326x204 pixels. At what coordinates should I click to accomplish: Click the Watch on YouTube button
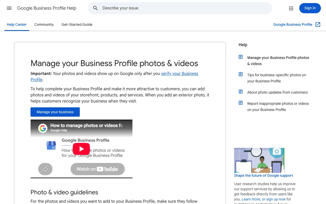pos(98,169)
